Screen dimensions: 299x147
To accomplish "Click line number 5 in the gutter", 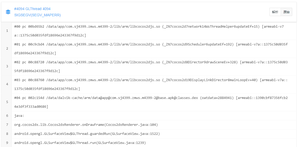I will tap(7, 102).
